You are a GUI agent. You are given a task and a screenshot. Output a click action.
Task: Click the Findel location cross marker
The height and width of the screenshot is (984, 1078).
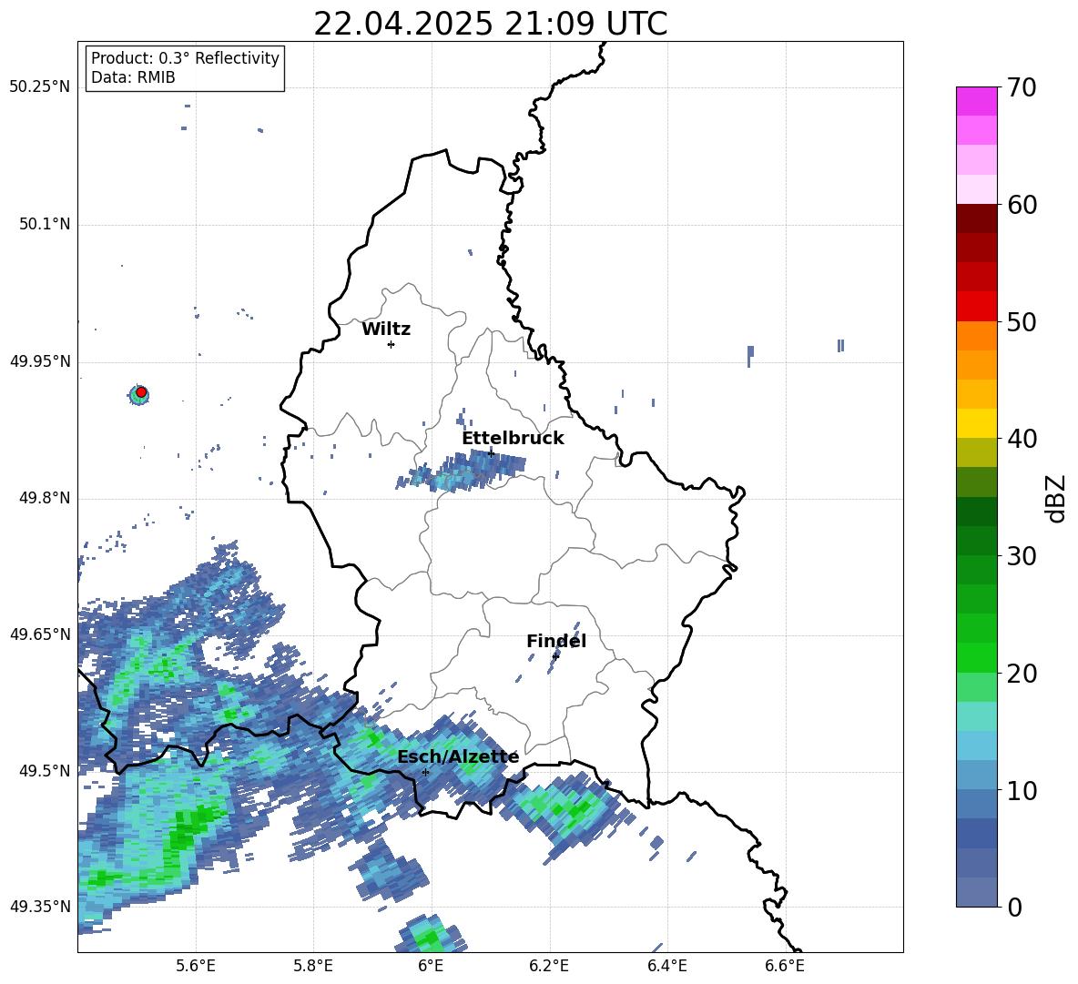[555, 655]
